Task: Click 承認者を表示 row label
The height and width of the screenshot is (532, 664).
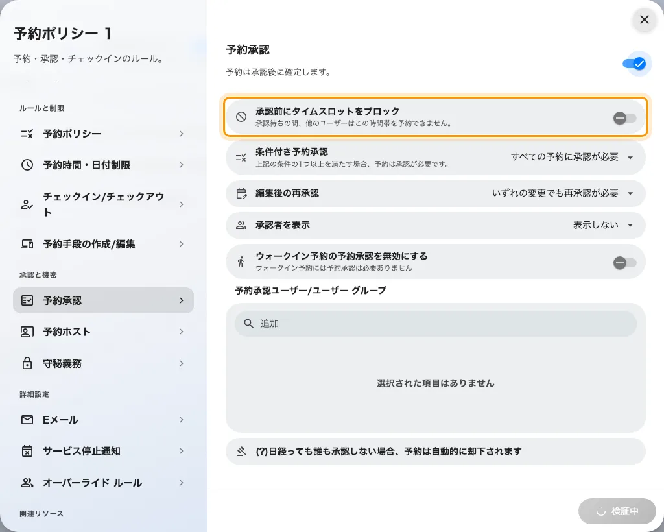Action: (283, 225)
